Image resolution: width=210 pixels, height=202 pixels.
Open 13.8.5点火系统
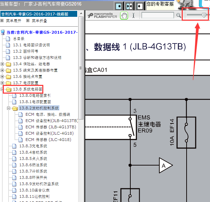point(33,159)
